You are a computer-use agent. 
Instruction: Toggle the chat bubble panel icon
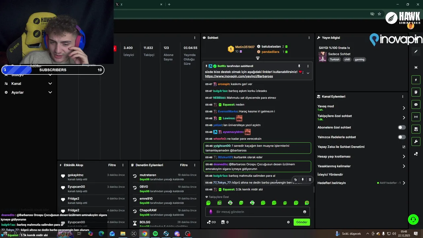416,104
